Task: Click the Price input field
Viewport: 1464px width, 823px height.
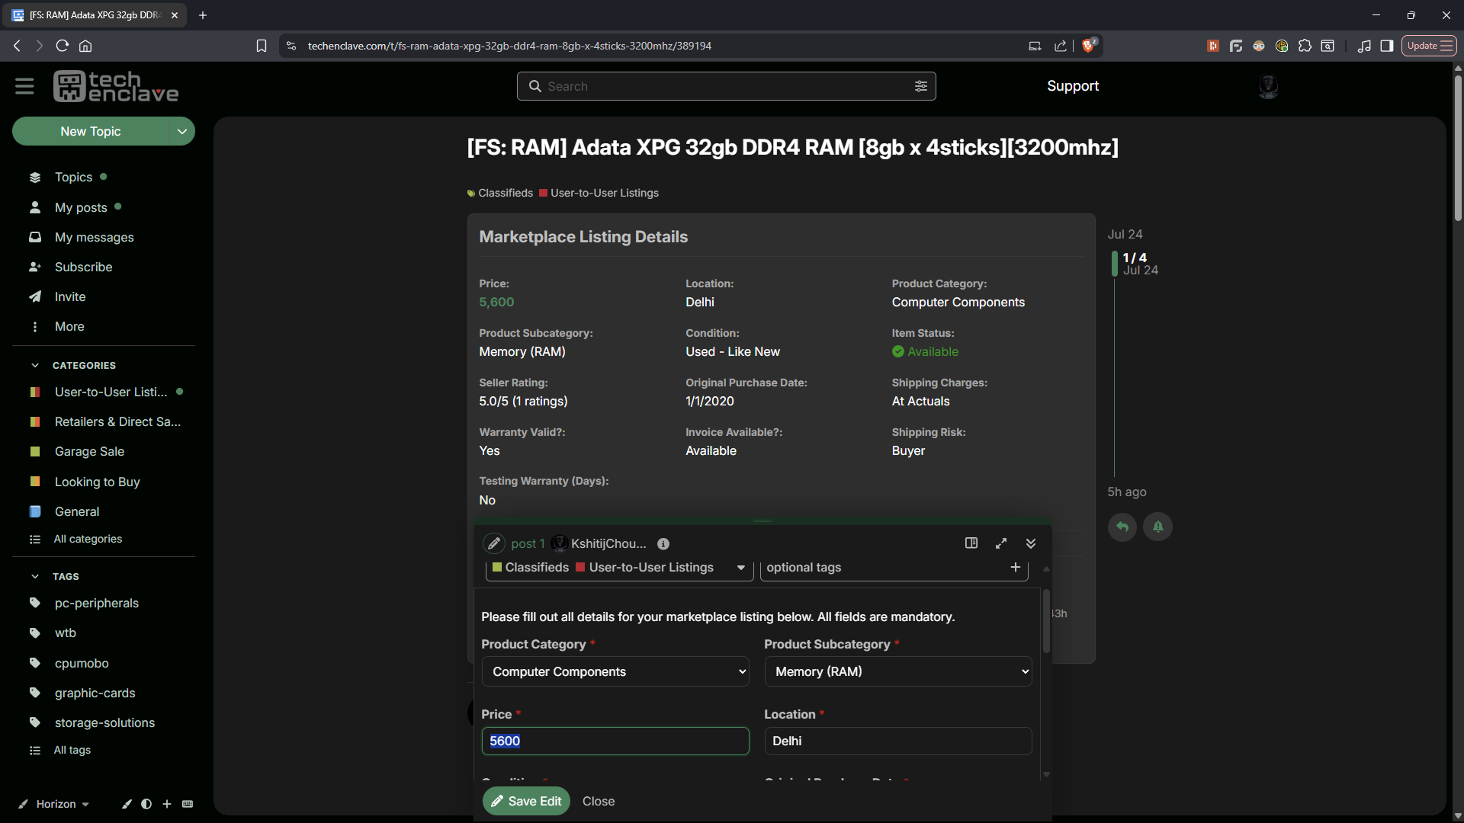Action: point(615,741)
